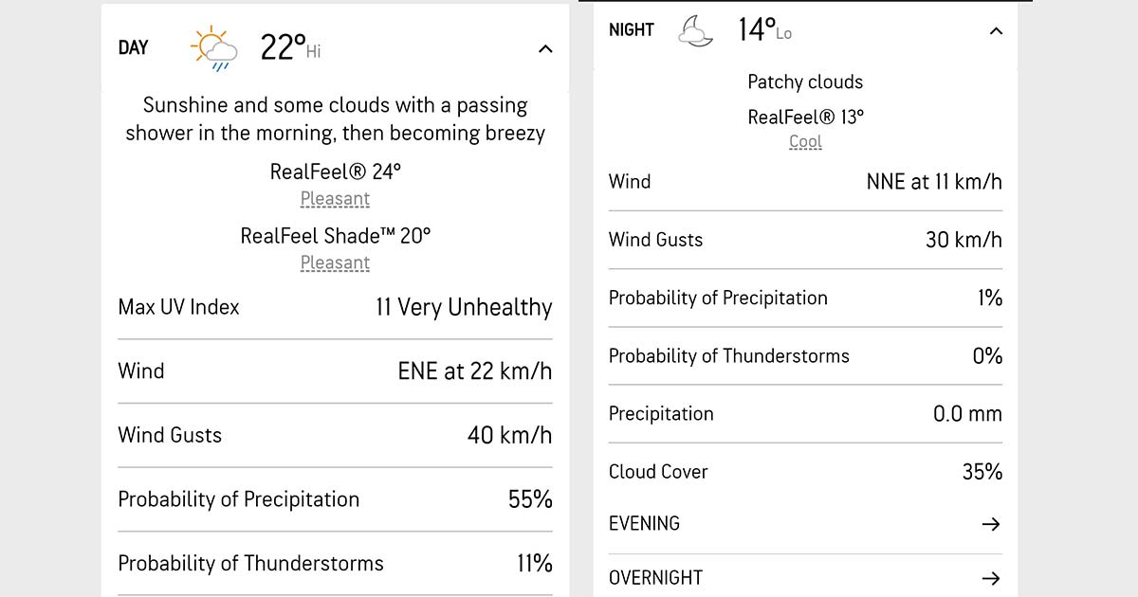Image resolution: width=1138 pixels, height=597 pixels.
Task: Click the NIGHT header label
Action: pyautogui.click(x=632, y=30)
